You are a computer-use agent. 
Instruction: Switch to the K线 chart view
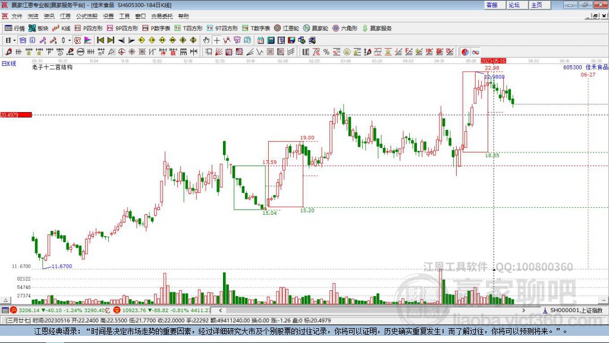tap(61, 28)
